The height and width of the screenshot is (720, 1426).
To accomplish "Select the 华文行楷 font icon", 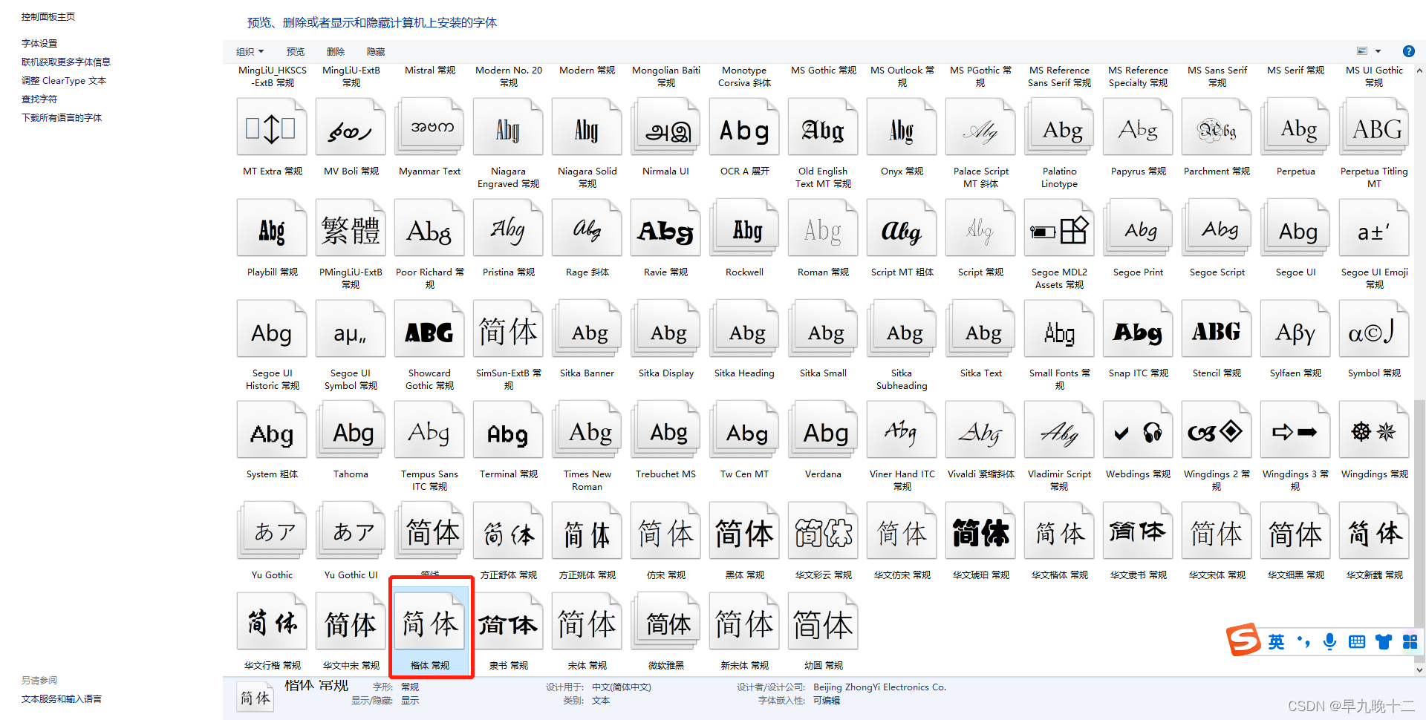I will click(x=272, y=622).
